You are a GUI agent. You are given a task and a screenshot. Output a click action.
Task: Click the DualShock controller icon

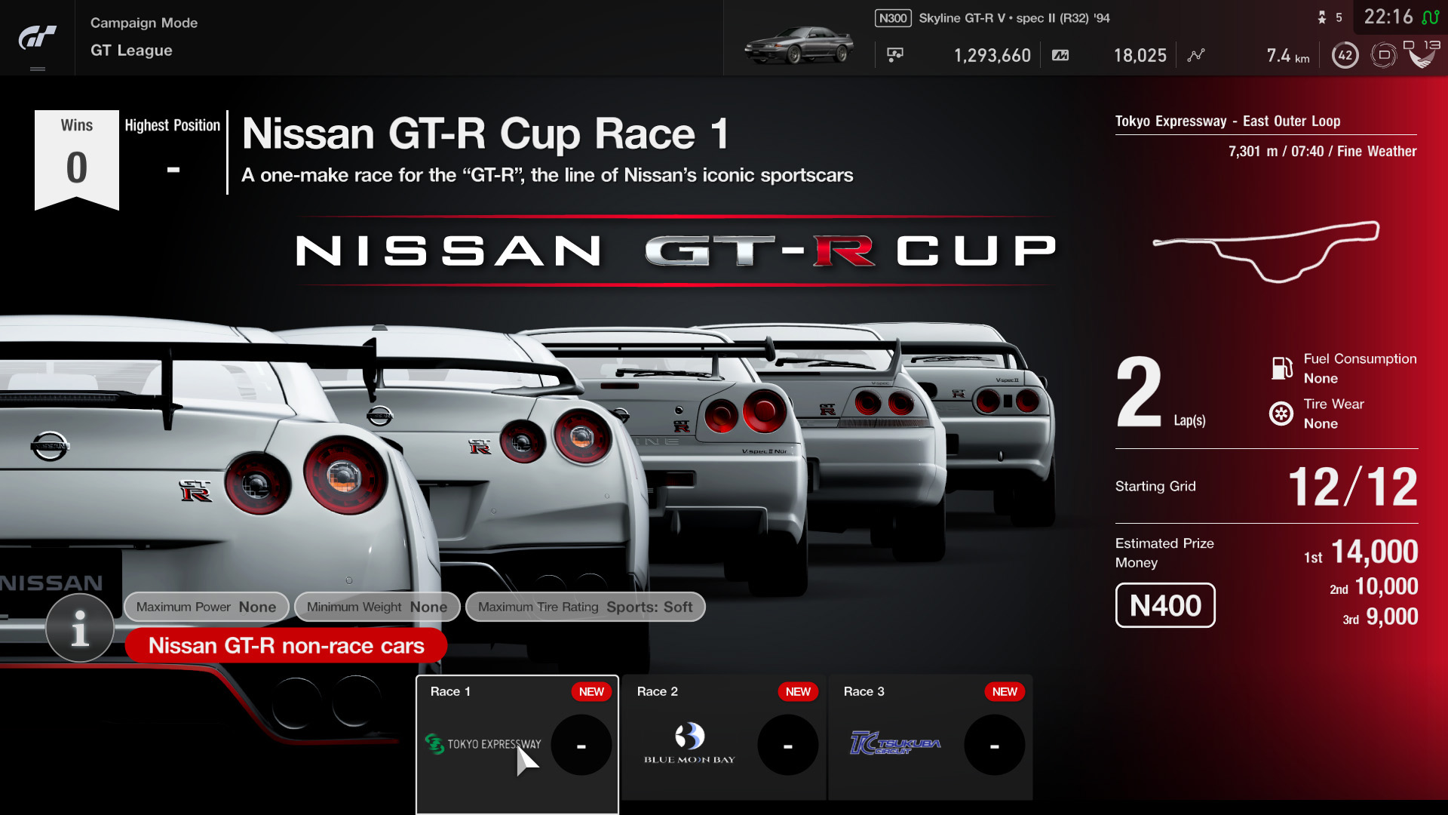pos(1384,54)
